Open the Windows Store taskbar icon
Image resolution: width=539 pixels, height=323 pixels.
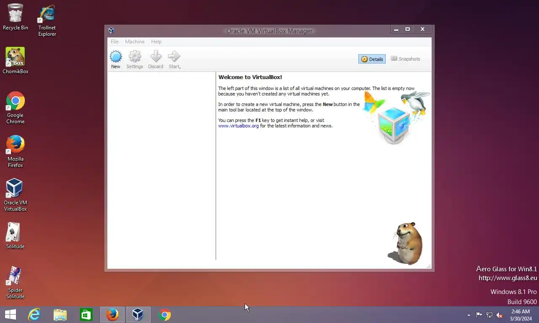[x=86, y=315]
